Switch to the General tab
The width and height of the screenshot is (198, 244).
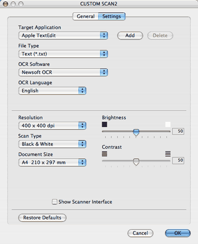tap(85, 16)
